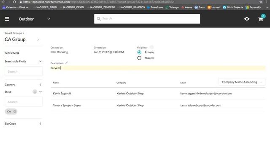Open the NuORDER_SANDBOX bookmark

(x=131, y=8)
